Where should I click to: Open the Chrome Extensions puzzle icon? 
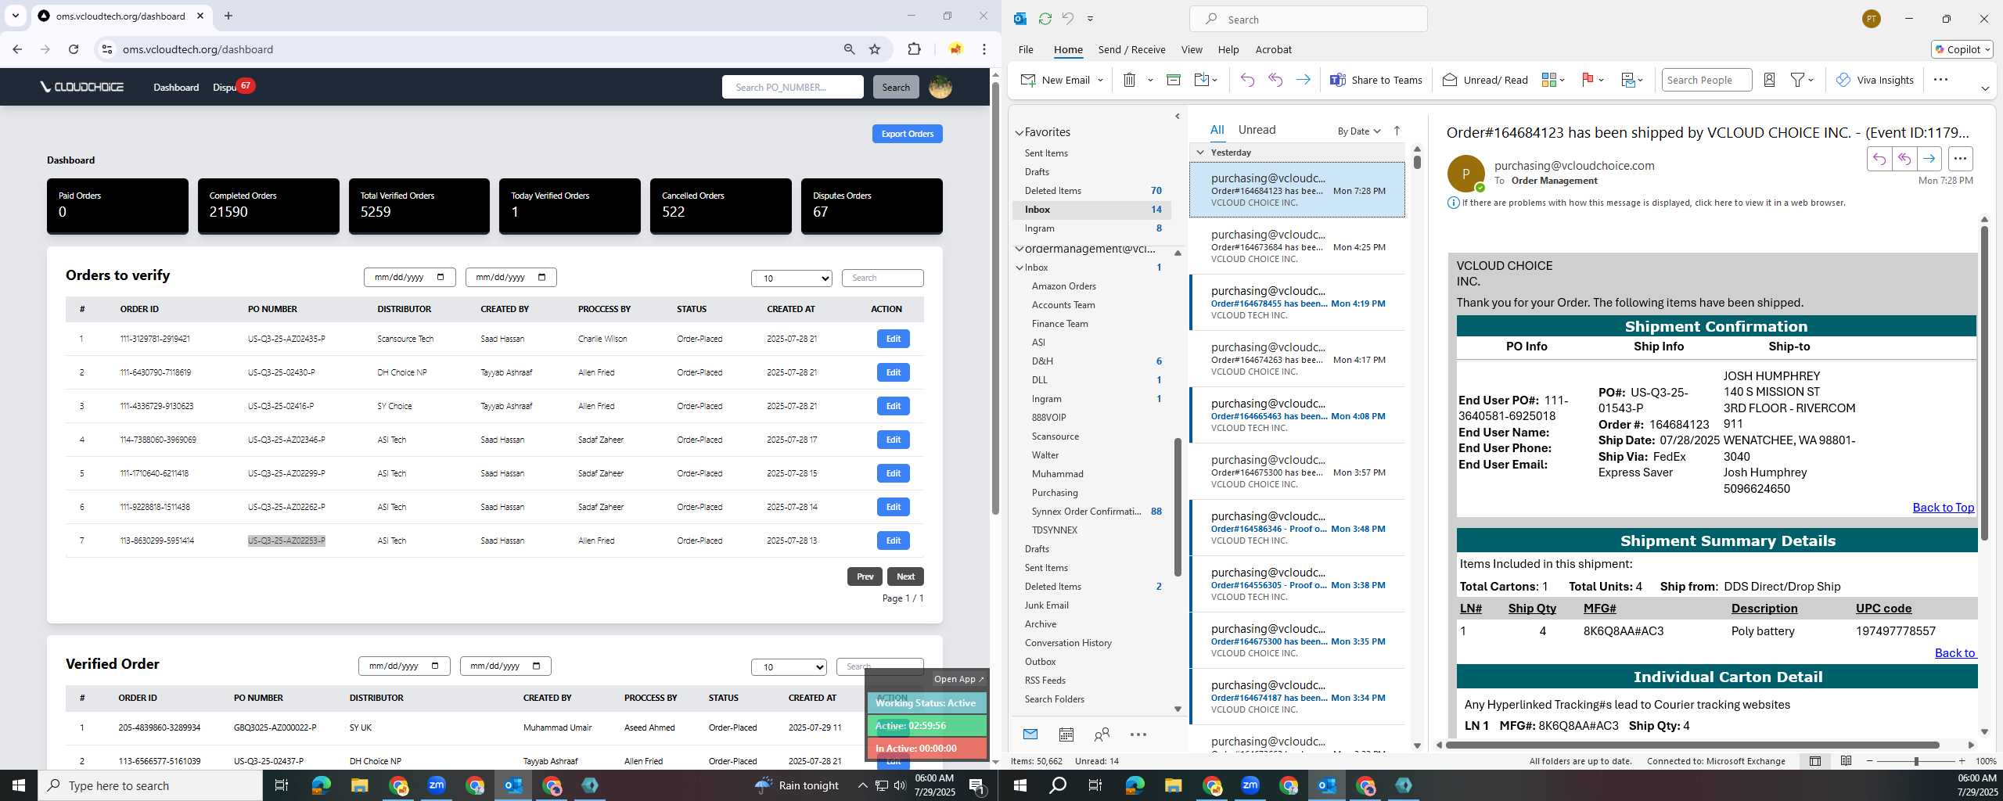tap(914, 49)
